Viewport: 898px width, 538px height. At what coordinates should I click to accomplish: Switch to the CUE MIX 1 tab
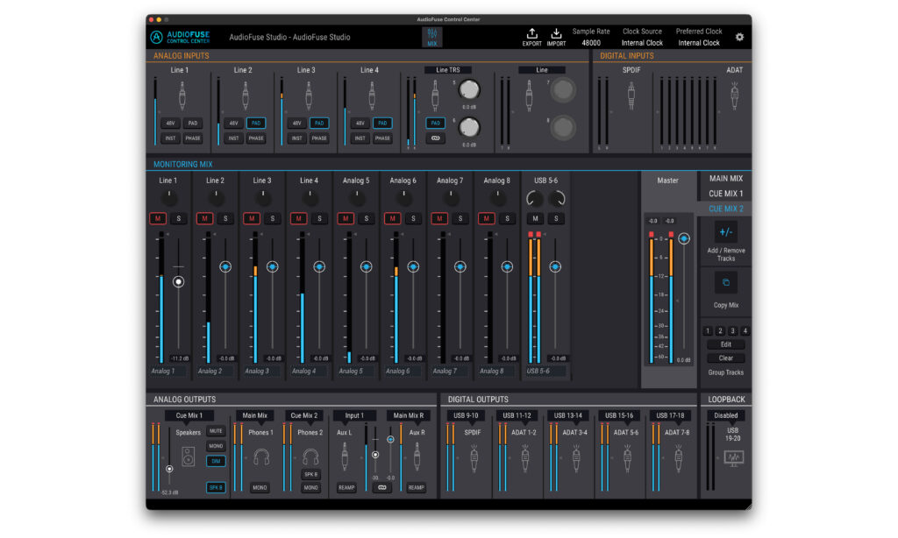click(725, 194)
